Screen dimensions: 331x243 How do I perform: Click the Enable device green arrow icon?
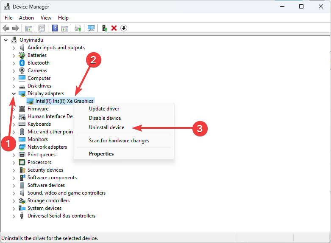[x=105, y=28]
